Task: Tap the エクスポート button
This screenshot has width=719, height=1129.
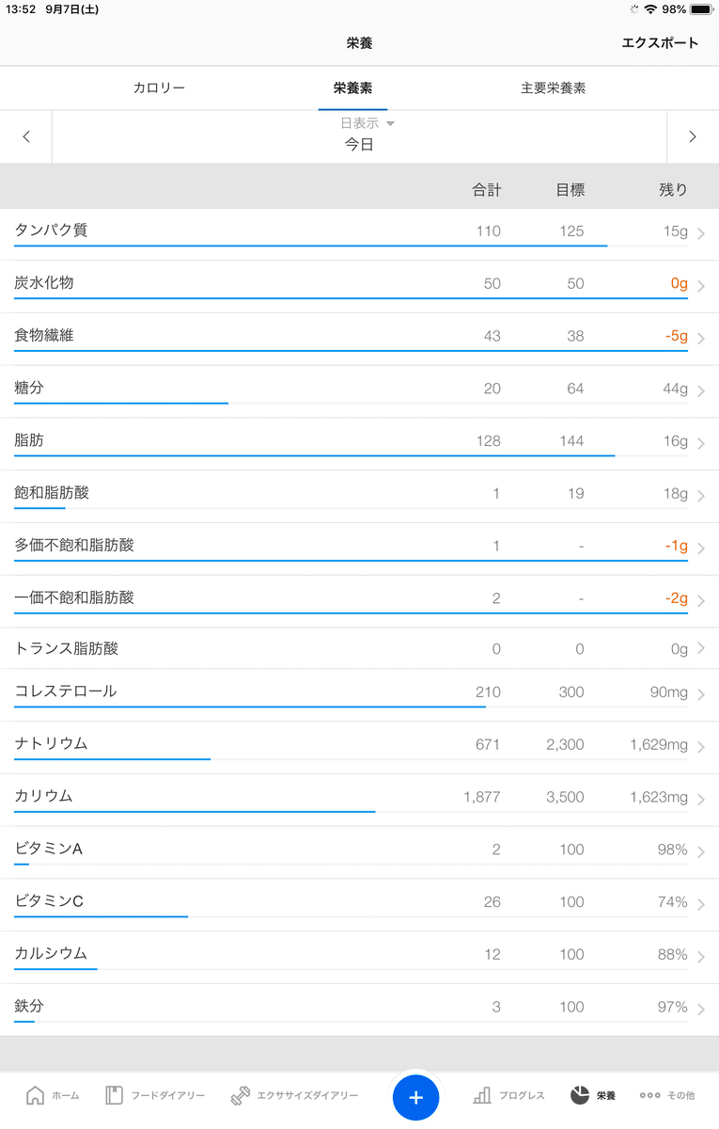Action: tap(660, 42)
